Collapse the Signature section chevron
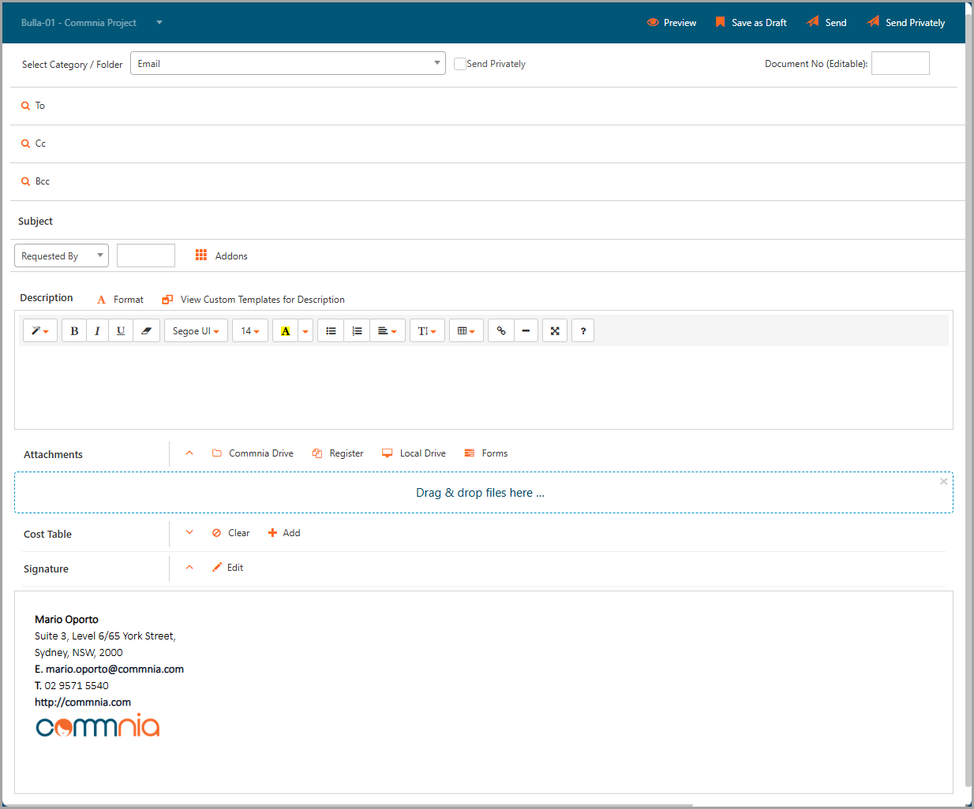The image size is (974, 809). [x=189, y=567]
